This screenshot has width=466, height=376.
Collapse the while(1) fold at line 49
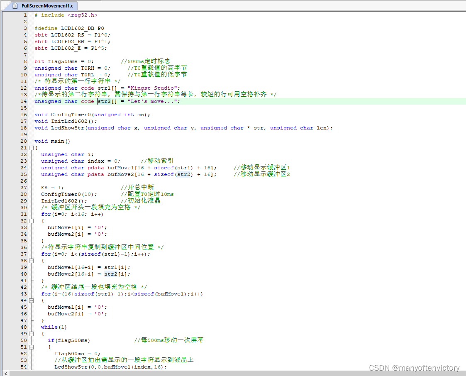click(x=31, y=334)
